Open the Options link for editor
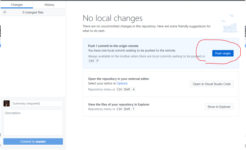The width and height of the screenshot is (246, 150). [x=122, y=83]
